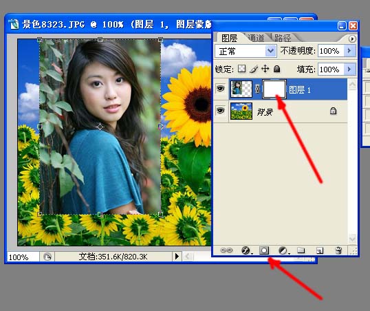Click the link layers chain icon
The width and height of the screenshot is (370, 311).
(226, 250)
